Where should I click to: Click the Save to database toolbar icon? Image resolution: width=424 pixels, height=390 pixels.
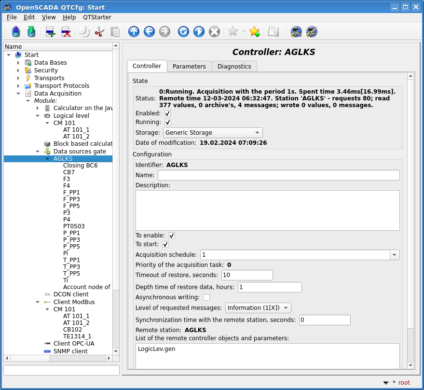pyautogui.click(x=31, y=32)
